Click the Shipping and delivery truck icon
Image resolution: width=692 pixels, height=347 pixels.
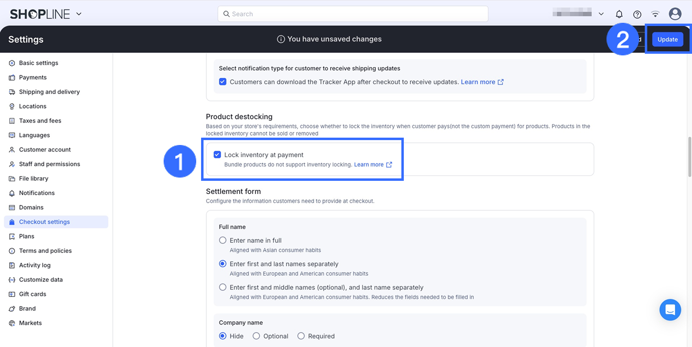(12, 92)
